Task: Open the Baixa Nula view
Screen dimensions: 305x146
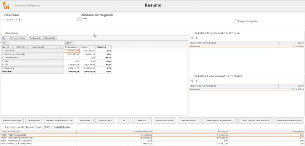Action: (142, 120)
